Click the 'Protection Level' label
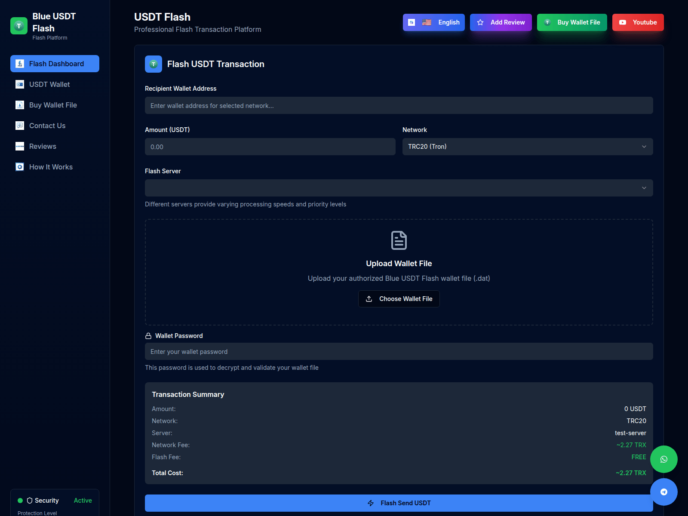 point(37,513)
